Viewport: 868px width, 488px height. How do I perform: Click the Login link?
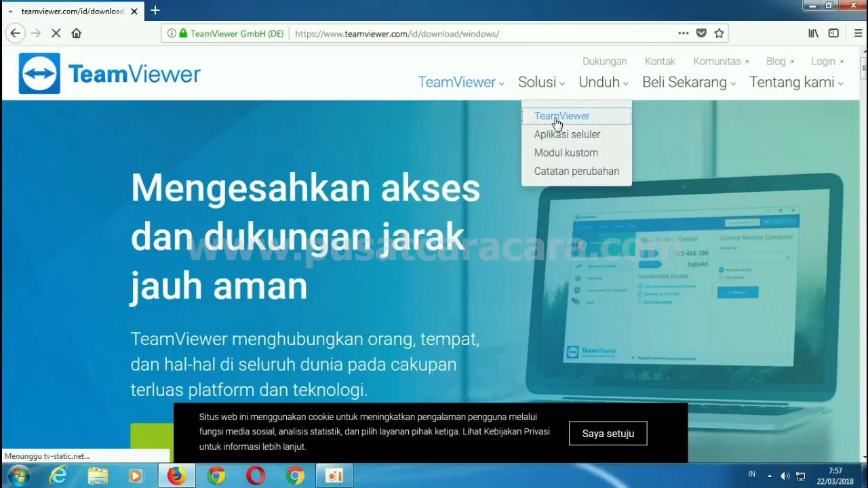coord(827,61)
